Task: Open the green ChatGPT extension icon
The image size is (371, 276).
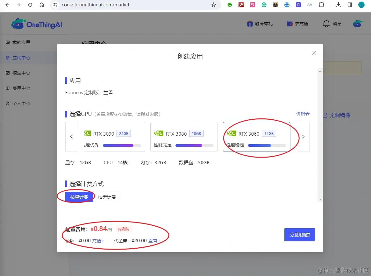Action: click(x=264, y=5)
